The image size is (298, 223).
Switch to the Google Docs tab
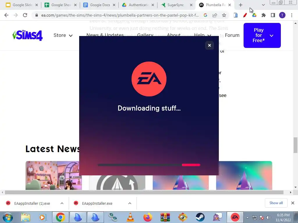pyautogui.click(x=99, y=5)
